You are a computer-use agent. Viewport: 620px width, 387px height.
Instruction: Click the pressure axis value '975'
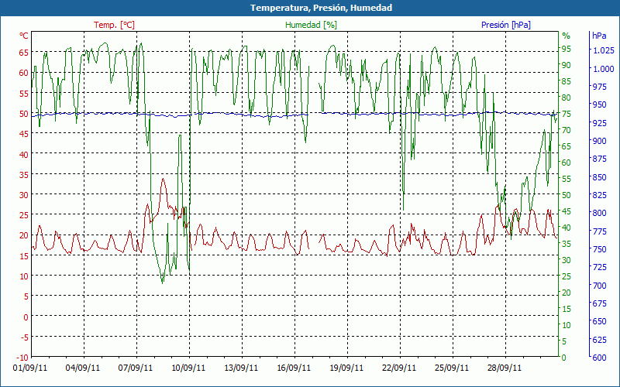point(599,87)
